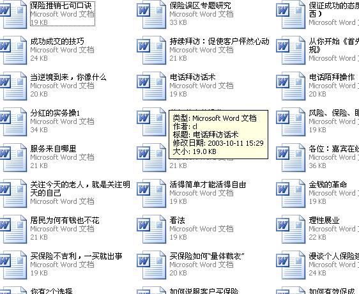Select the Word icon of 保险推销七句口诀
359x294 pixels.
tap(13, 15)
